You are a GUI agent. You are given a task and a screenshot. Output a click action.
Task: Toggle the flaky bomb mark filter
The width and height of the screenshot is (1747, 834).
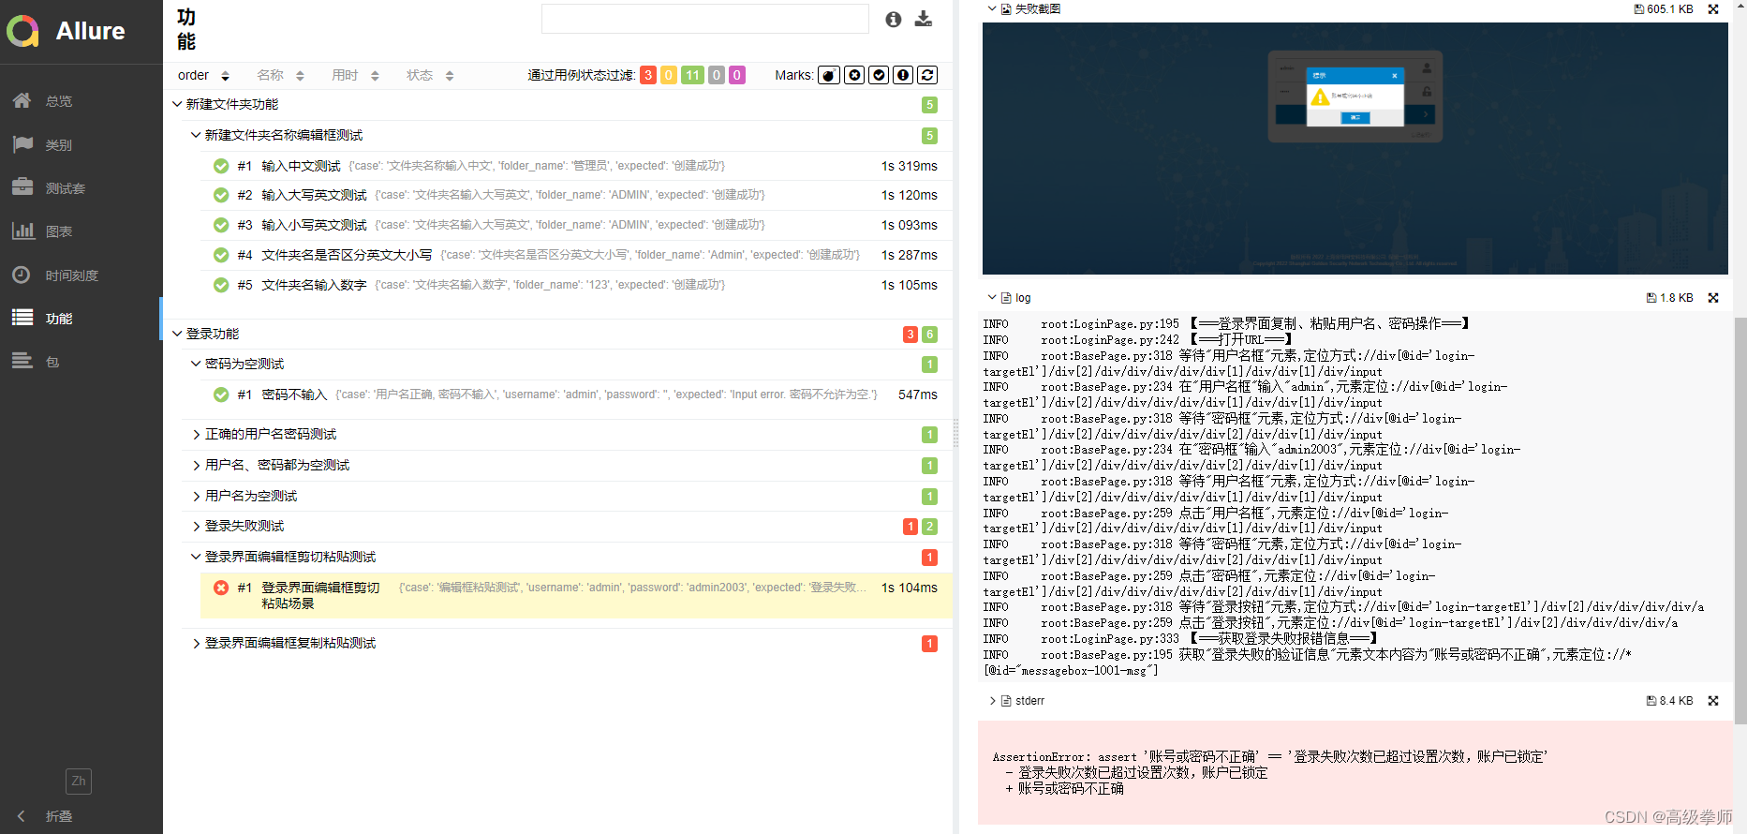829,75
